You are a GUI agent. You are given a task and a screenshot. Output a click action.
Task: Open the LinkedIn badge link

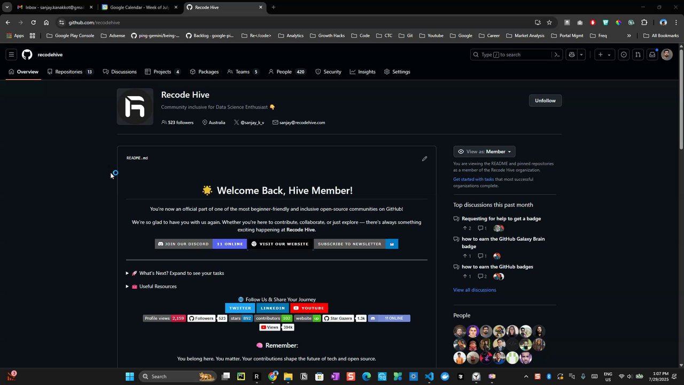click(273, 308)
